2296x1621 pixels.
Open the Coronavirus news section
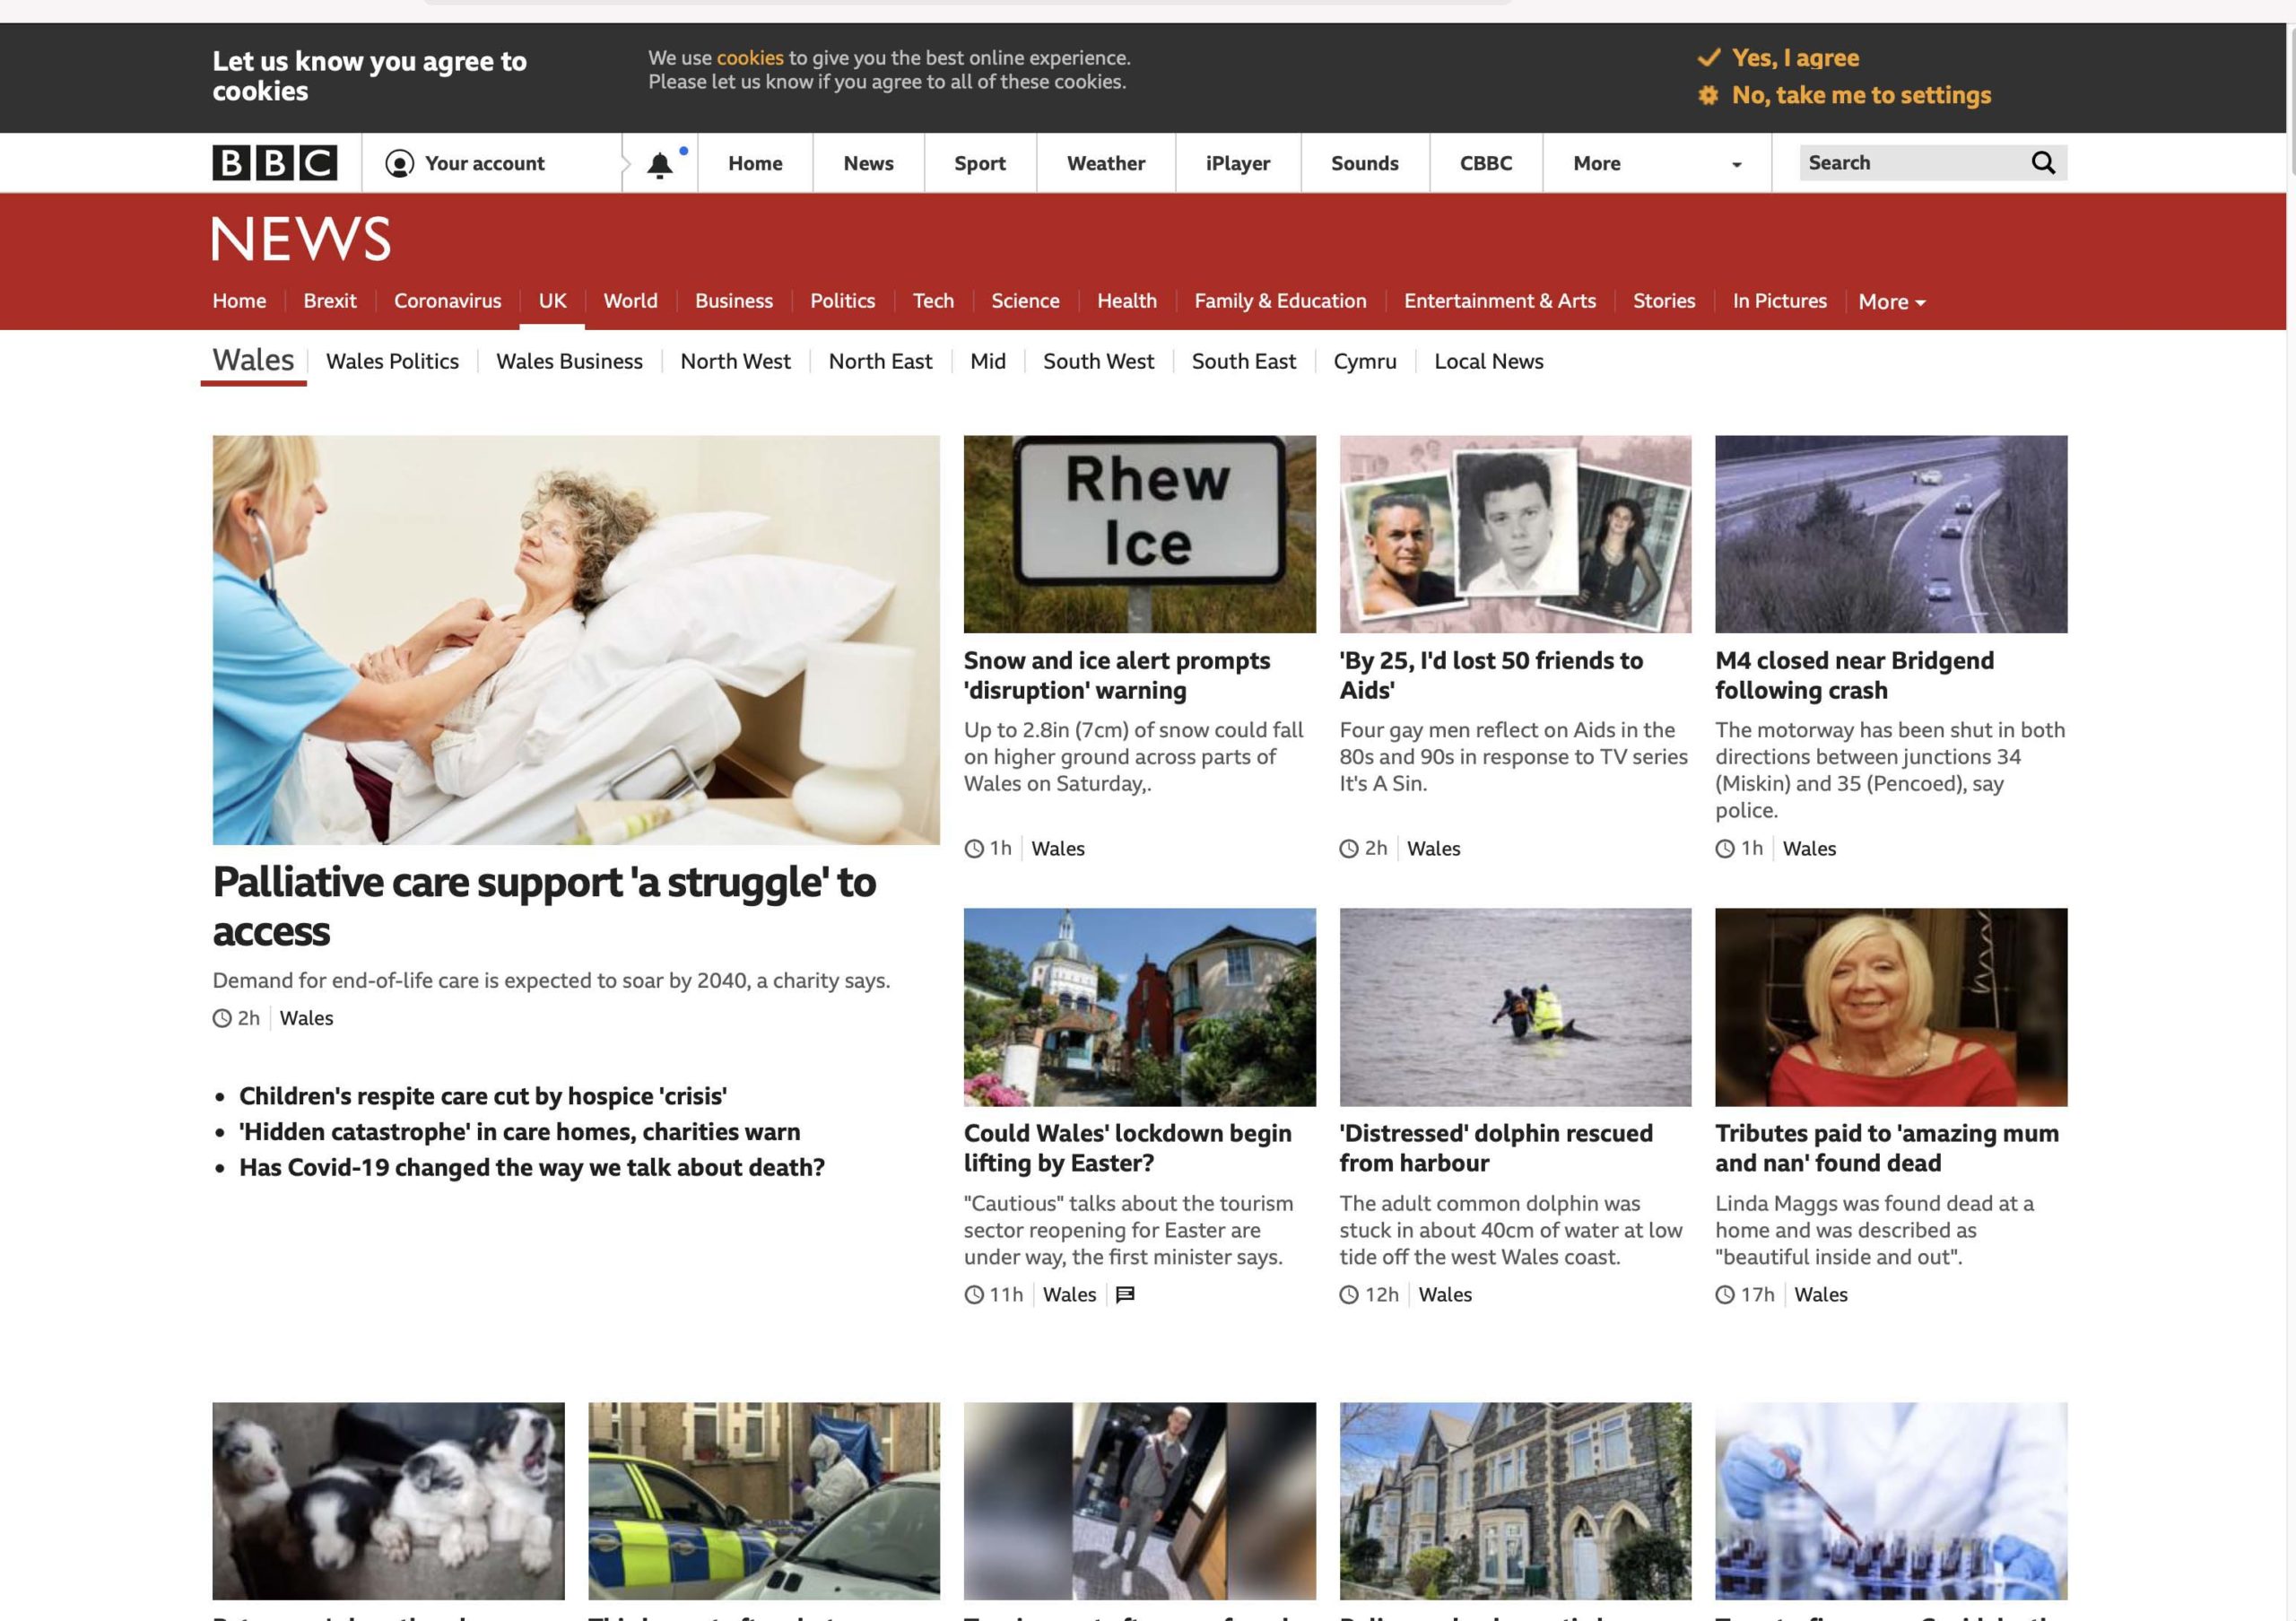447,301
